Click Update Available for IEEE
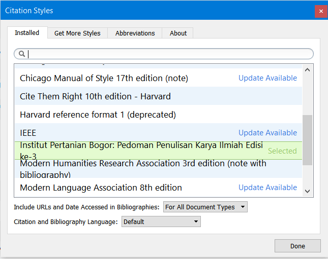328x259 pixels. click(267, 133)
